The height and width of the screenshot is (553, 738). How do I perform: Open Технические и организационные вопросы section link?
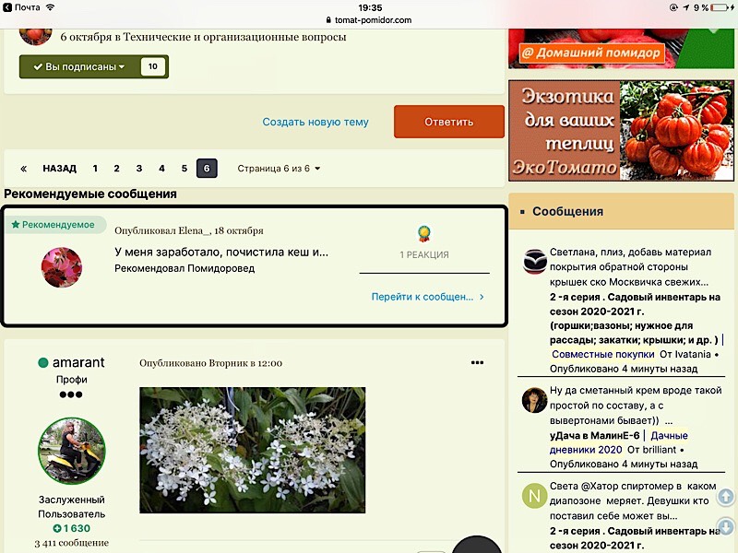tap(234, 37)
